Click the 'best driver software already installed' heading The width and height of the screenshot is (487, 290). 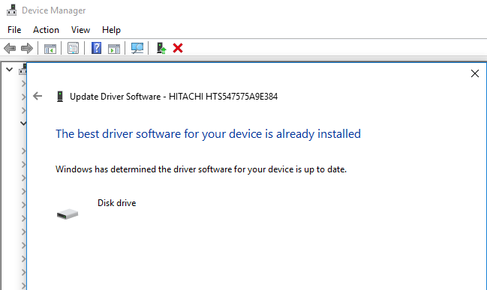pyautogui.click(x=208, y=134)
